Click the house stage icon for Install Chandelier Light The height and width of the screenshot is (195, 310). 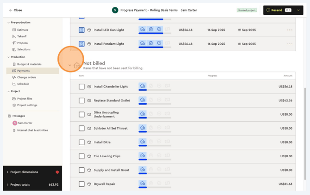point(143,86)
